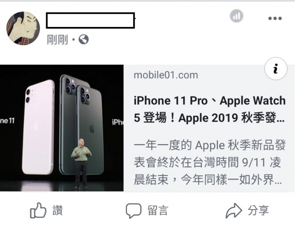Tap the info icon on link preview
Viewport: 299px width, 228px height.
coord(276,69)
